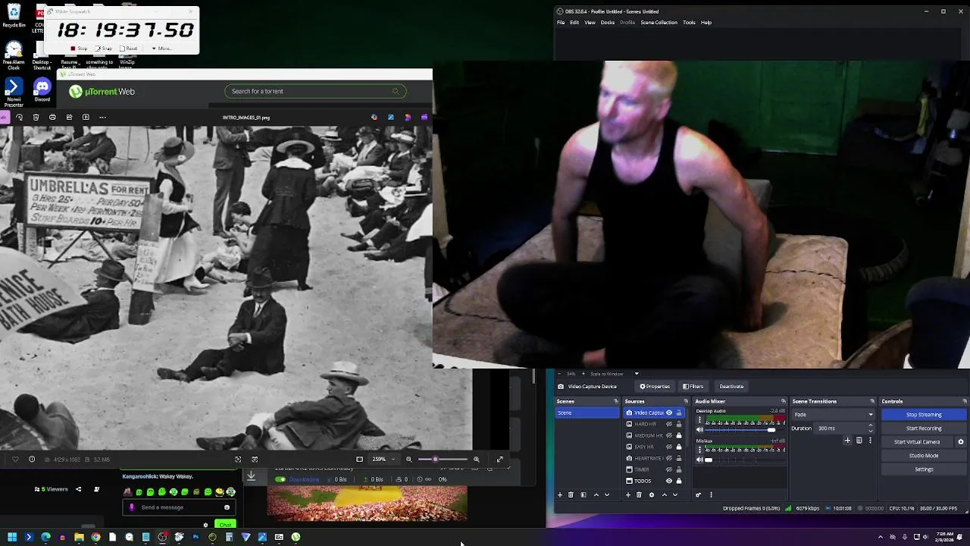The height and width of the screenshot is (546, 970).
Task: Open advanced audio properties icon in the Audio Mixer
Action: click(699, 494)
